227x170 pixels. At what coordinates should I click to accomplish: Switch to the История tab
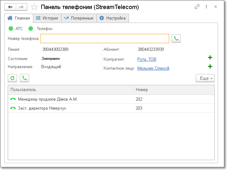[x=47, y=18]
